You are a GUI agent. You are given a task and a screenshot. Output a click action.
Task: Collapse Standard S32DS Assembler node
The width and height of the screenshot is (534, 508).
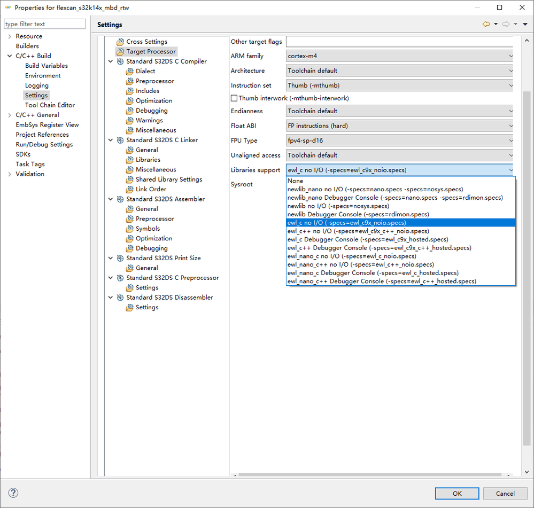pyautogui.click(x=110, y=199)
